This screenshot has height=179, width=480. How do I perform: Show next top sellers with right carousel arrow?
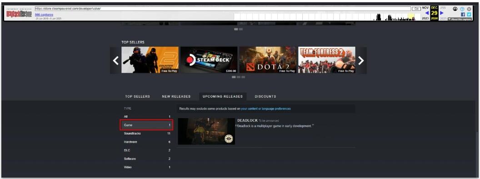click(361, 60)
